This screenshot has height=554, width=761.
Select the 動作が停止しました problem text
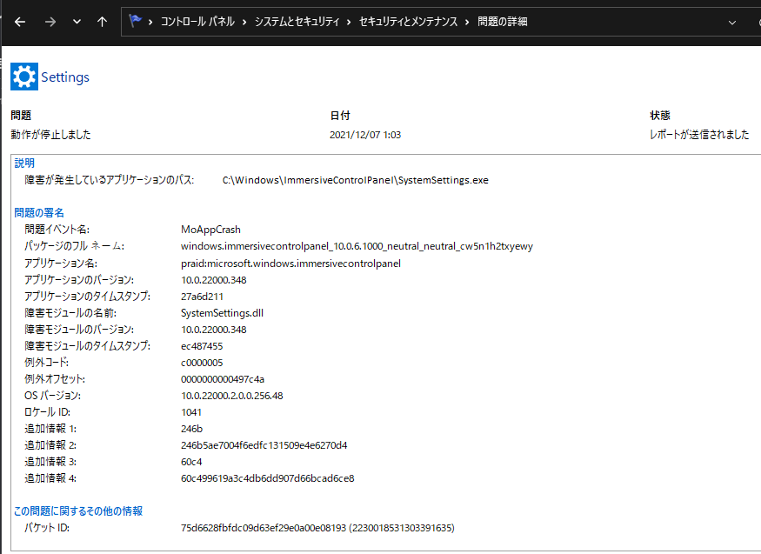(50, 135)
